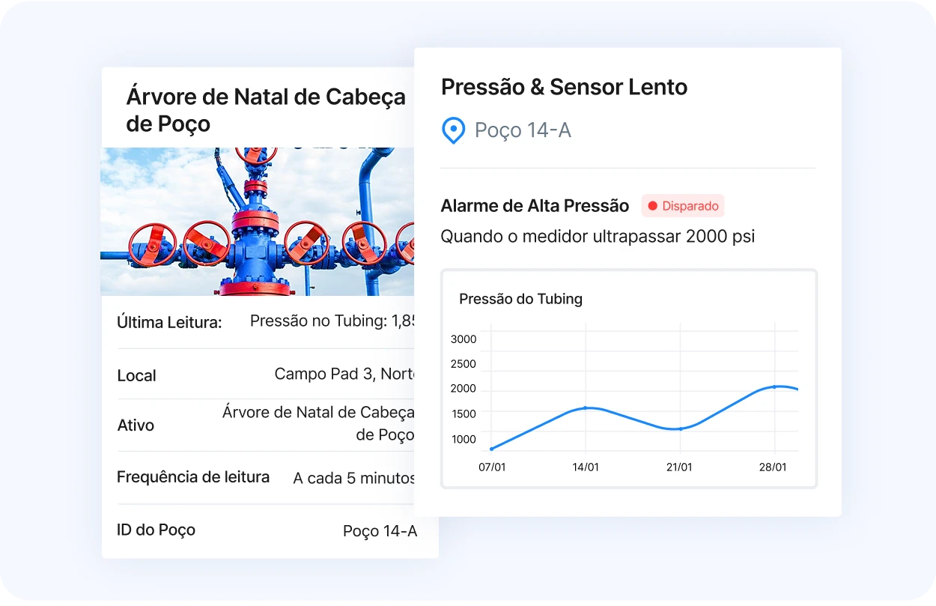Click the location pin icon beside Poço 14-A

point(453,130)
